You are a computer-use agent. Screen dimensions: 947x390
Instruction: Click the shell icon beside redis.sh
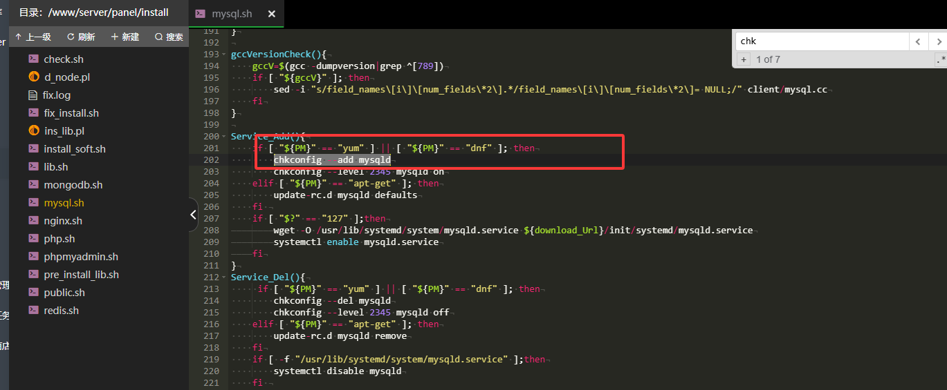33,311
